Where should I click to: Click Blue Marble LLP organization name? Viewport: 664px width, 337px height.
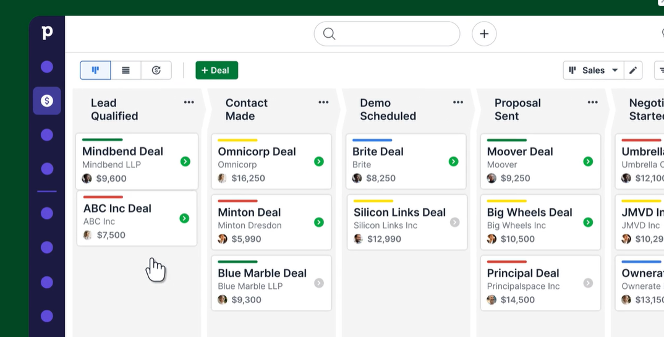click(250, 286)
